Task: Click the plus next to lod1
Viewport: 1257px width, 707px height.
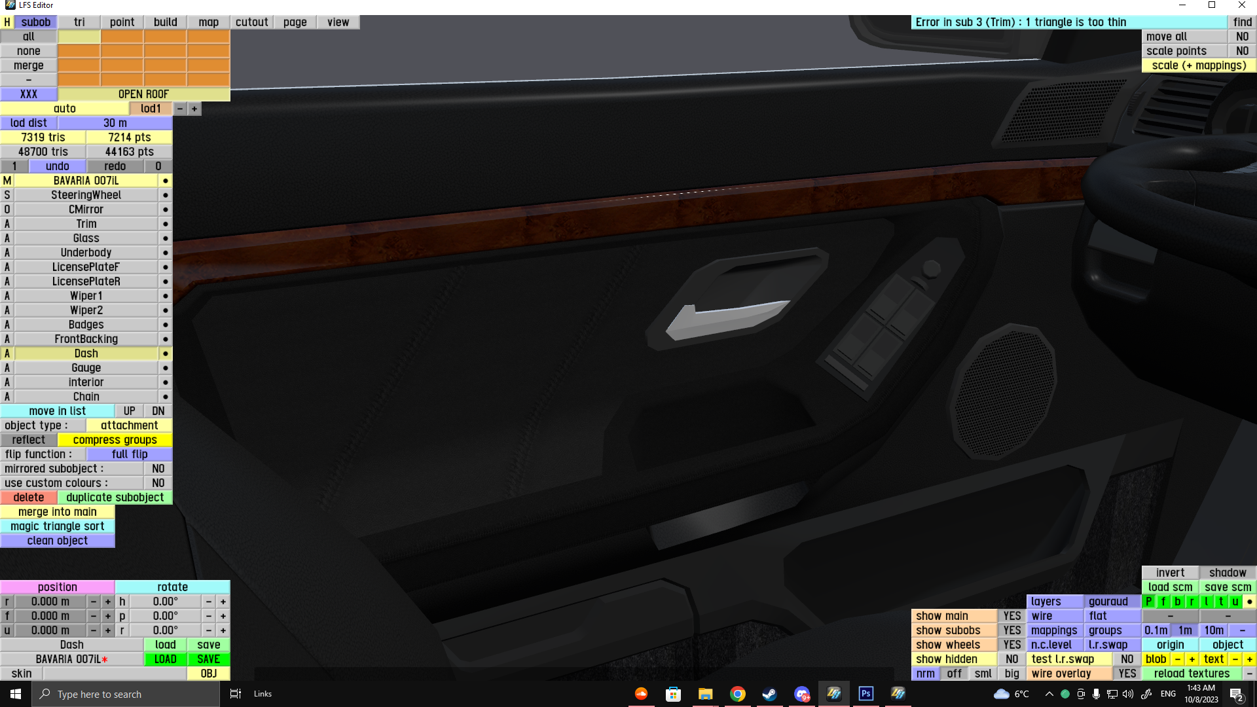Action: coord(194,109)
